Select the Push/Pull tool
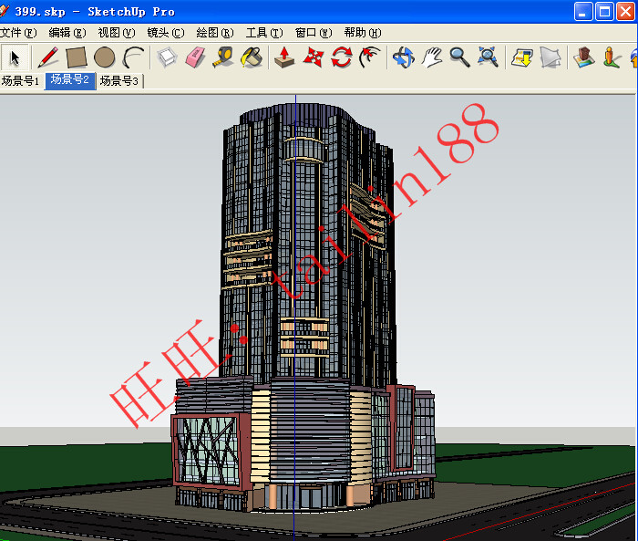Screen dimensions: 638x541 click(284, 57)
